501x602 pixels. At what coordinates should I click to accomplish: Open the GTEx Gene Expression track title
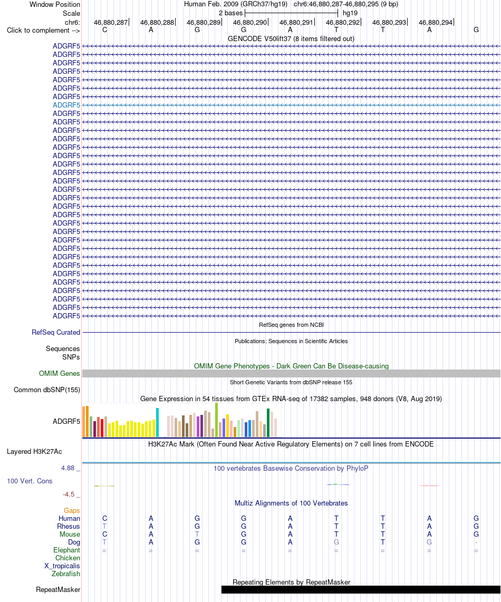(x=291, y=399)
